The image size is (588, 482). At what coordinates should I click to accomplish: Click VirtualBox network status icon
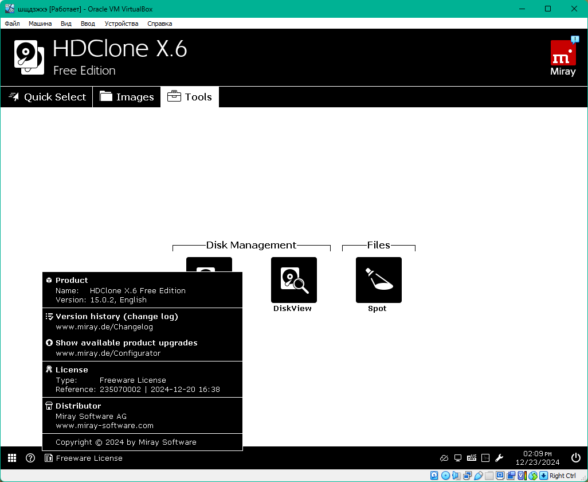467,476
